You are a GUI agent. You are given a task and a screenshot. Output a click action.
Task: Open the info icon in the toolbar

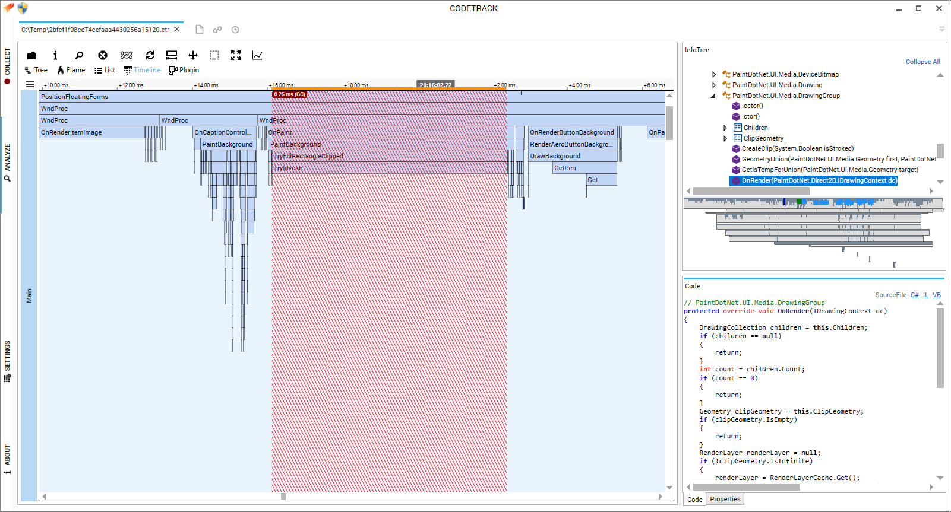(x=55, y=55)
